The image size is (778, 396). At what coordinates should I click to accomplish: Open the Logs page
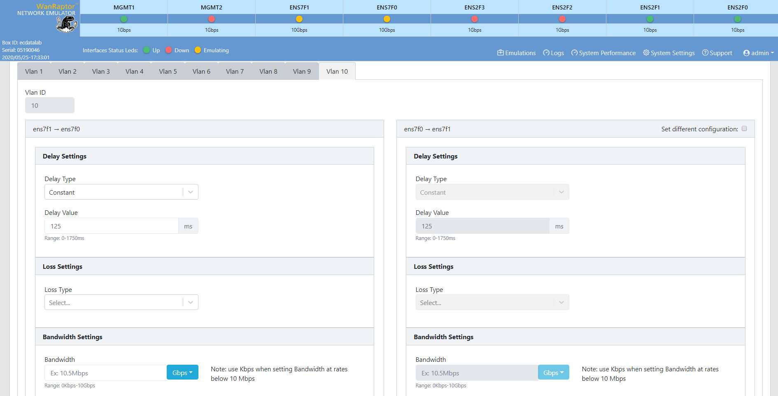click(x=553, y=53)
